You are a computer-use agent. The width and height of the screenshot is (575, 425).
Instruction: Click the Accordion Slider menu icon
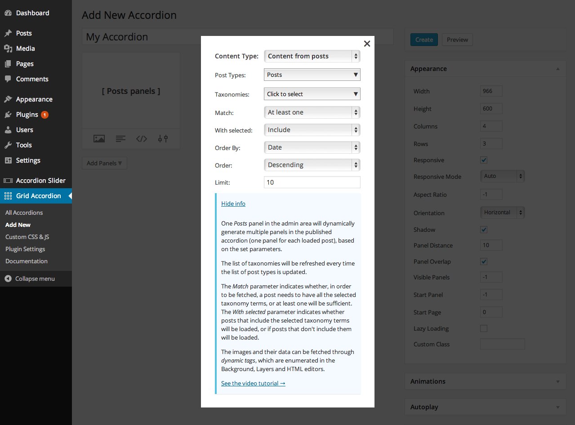8,181
